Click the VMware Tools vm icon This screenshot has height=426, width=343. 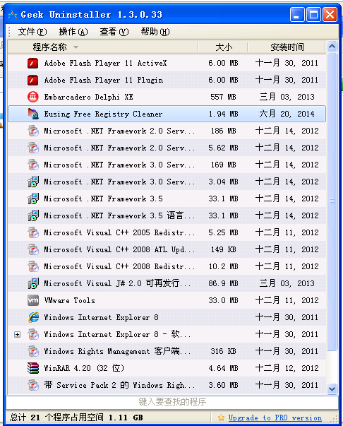[33, 300]
